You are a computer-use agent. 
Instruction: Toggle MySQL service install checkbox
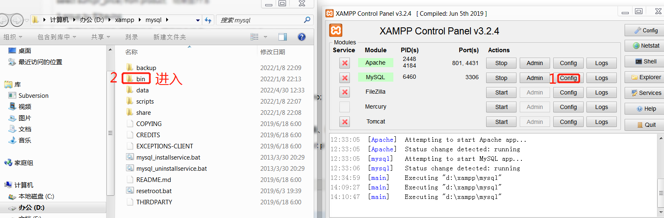(x=344, y=78)
